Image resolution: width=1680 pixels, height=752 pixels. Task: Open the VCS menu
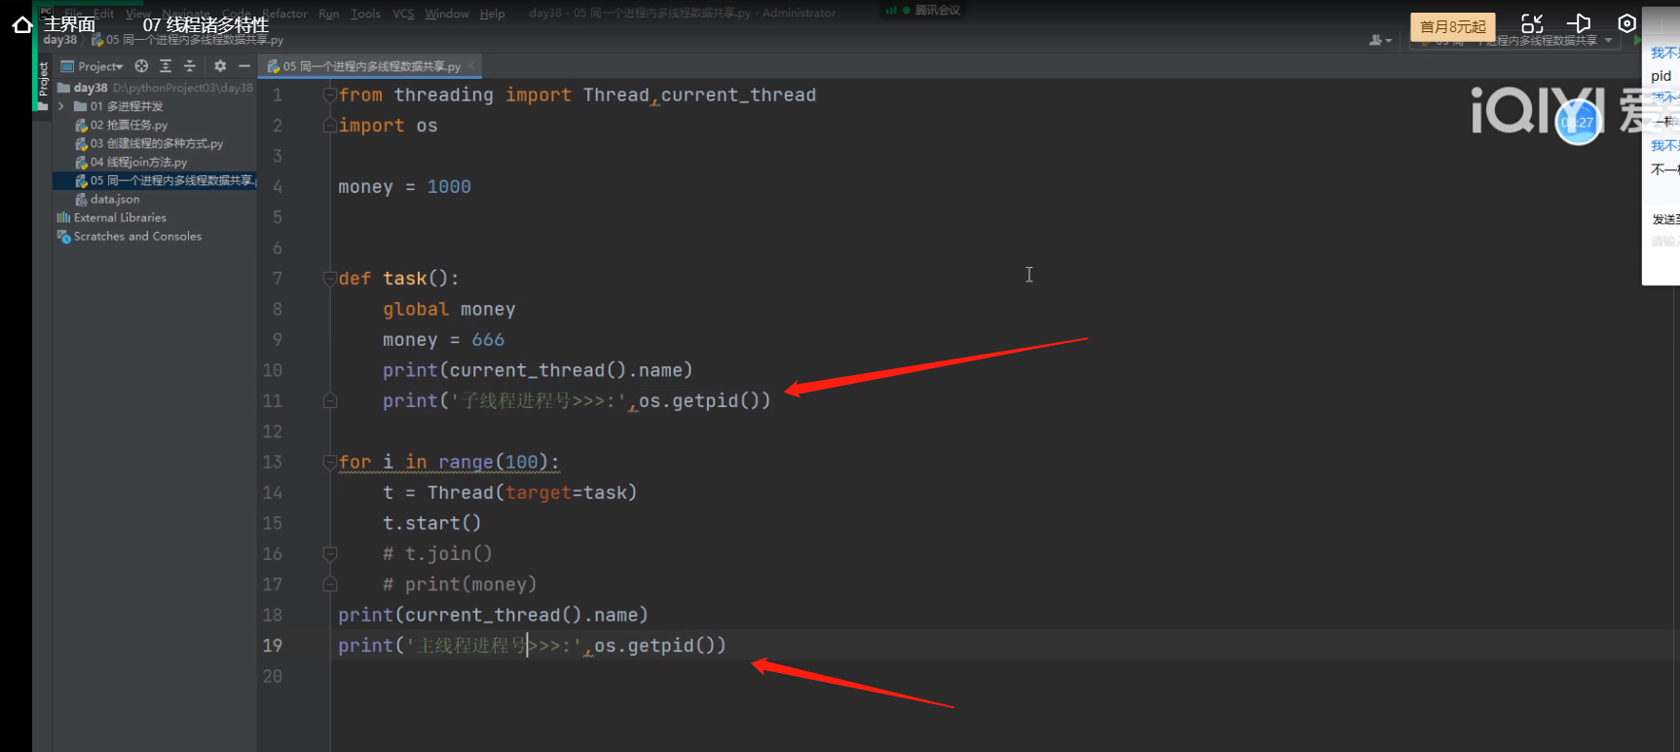pyautogui.click(x=403, y=14)
